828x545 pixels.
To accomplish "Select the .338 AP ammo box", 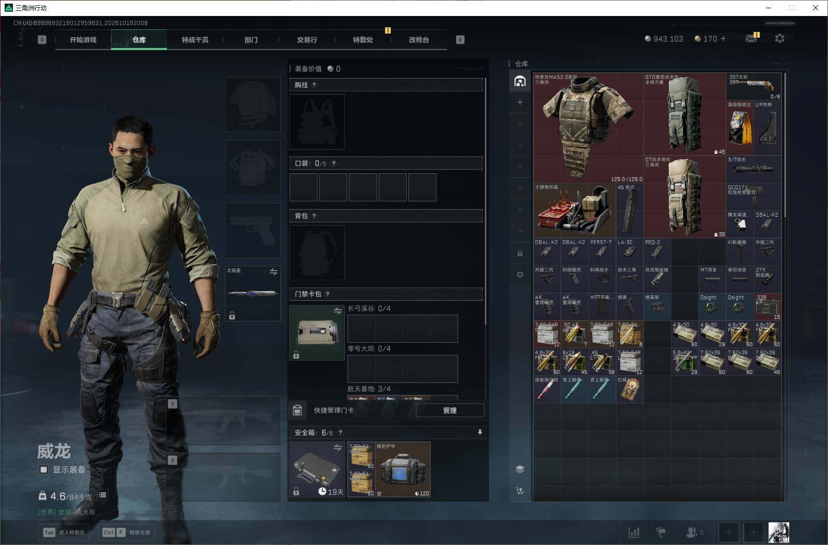I will tap(768, 307).
